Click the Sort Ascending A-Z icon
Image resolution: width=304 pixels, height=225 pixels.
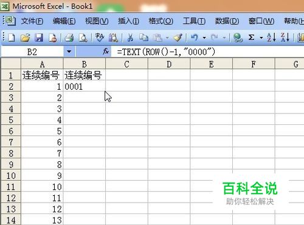tap(271, 38)
